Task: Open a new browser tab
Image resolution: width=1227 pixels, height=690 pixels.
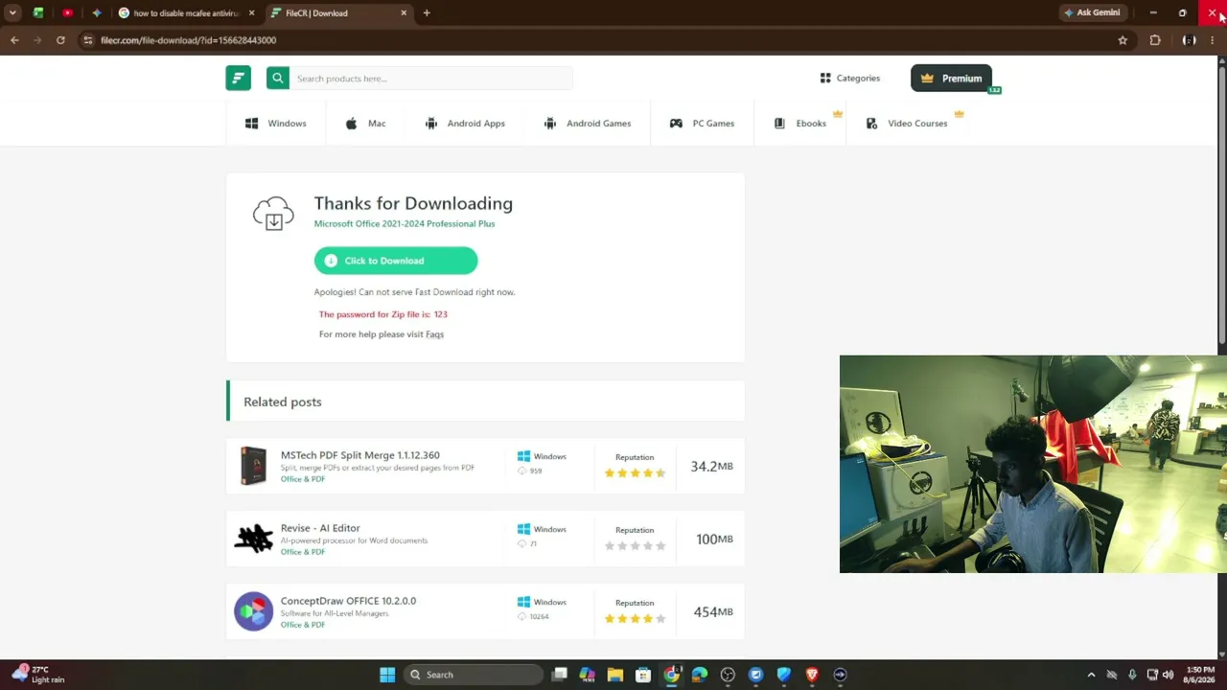Action: tap(427, 13)
